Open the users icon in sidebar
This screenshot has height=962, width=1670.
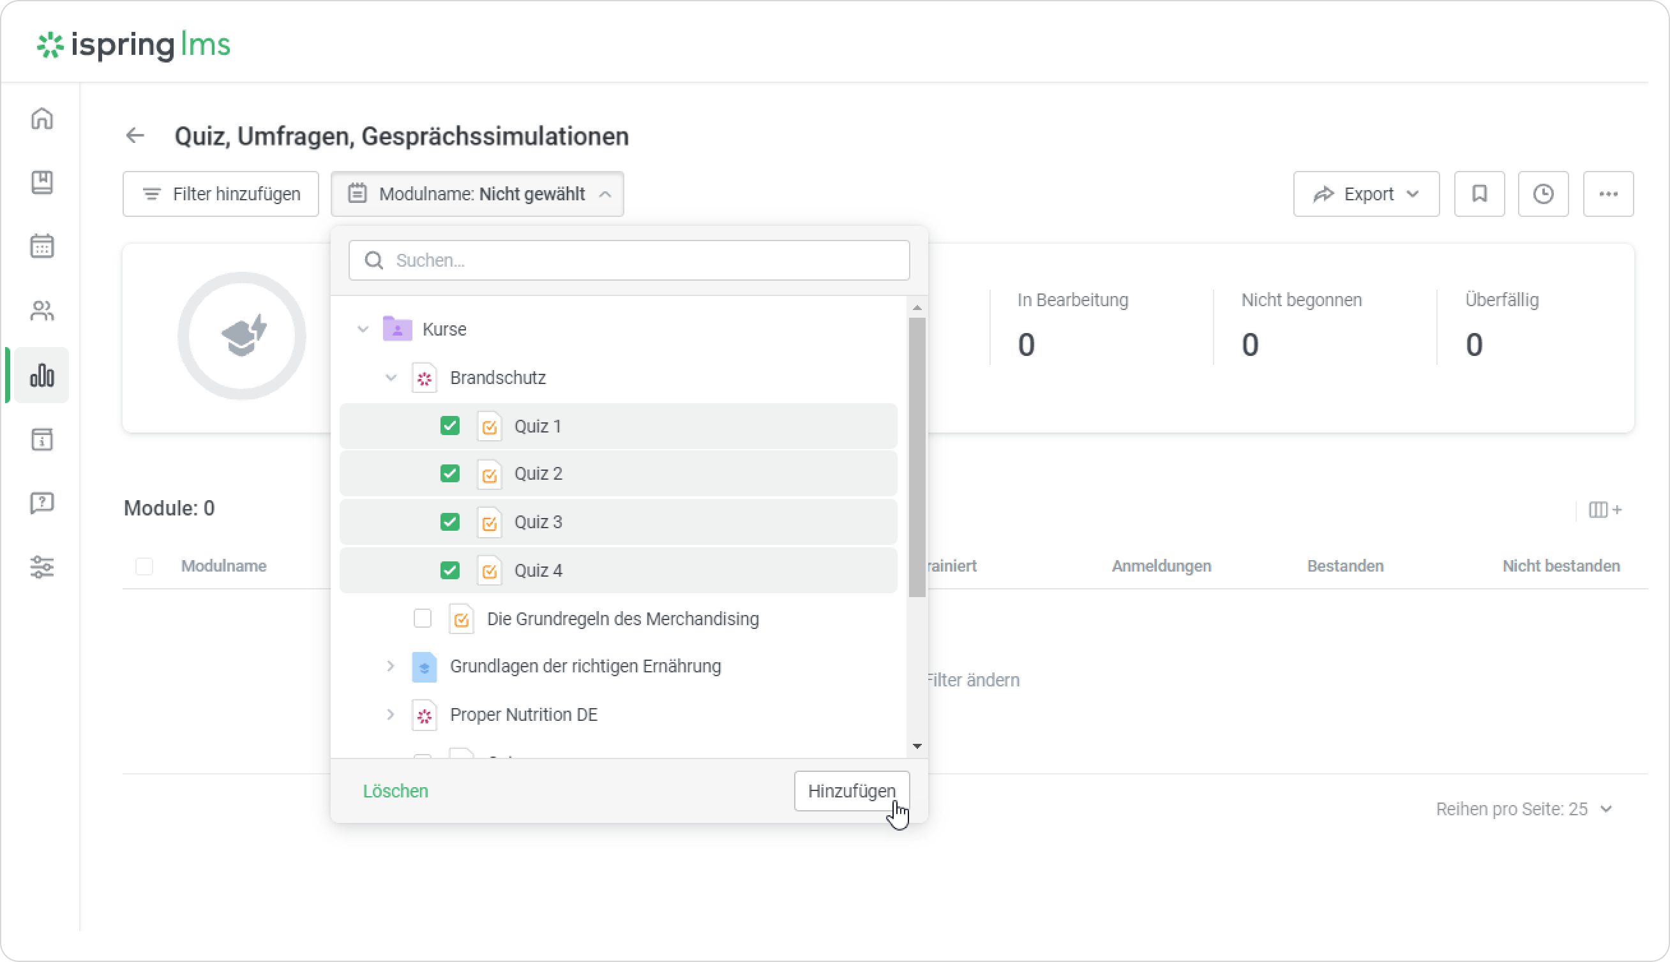41,311
